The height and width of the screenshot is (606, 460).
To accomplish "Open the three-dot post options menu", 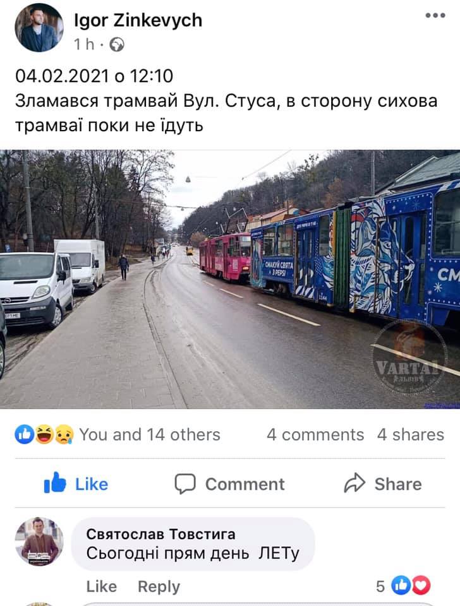I will click(x=435, y=15).
